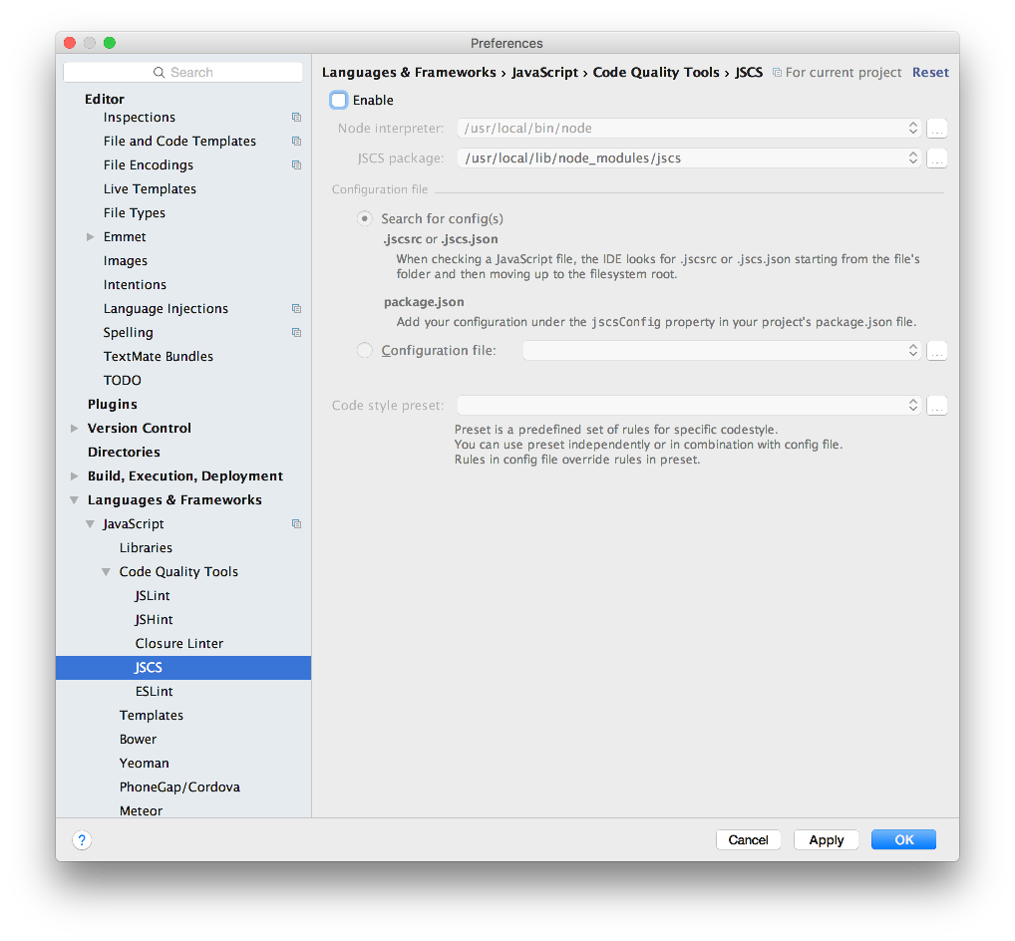Image resolution: width=1015 pixels, height=941 pixels.
Task: Select Live Templates in the Editor section
Action: [150, 189]
